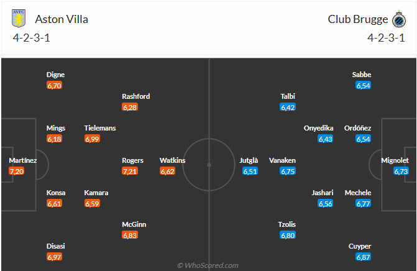Click Sabbe's 6,54 rating badge
The height and width of the screenshot is (271, 417).
(363, 85)
